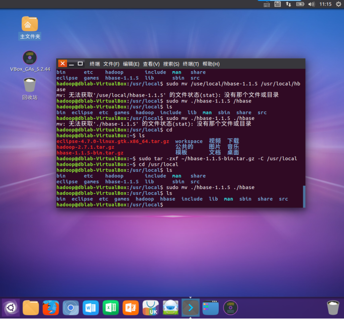Launch Firefox from the dock
The width and height of the screenshot is (344, 319).
coord(51,308)
